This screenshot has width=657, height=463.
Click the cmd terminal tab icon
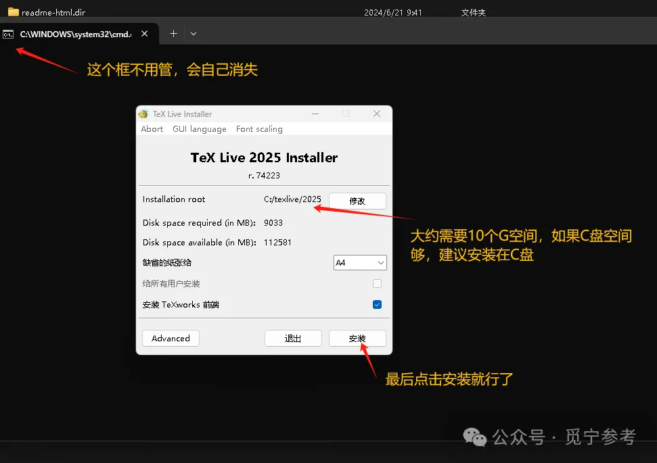pyautogui.click(x=8, y=34)
